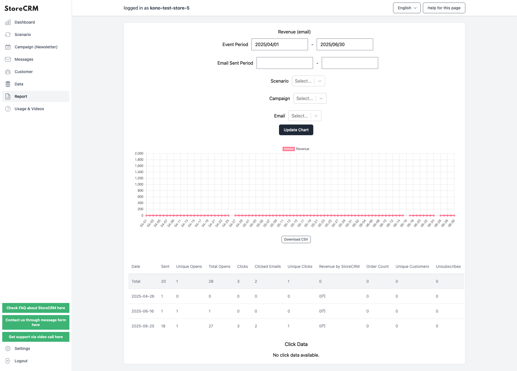Click the Email Sent Period end field

point(350,63)
